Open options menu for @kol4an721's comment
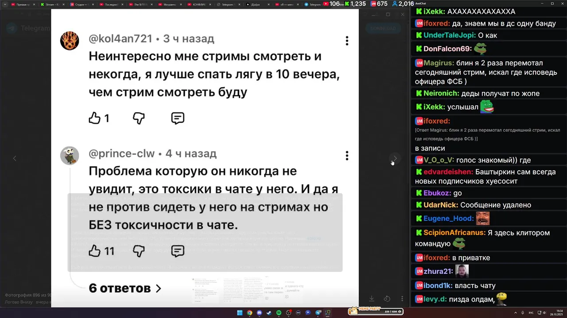Screen dimensions: 567x318 click(x=347, y=41)
